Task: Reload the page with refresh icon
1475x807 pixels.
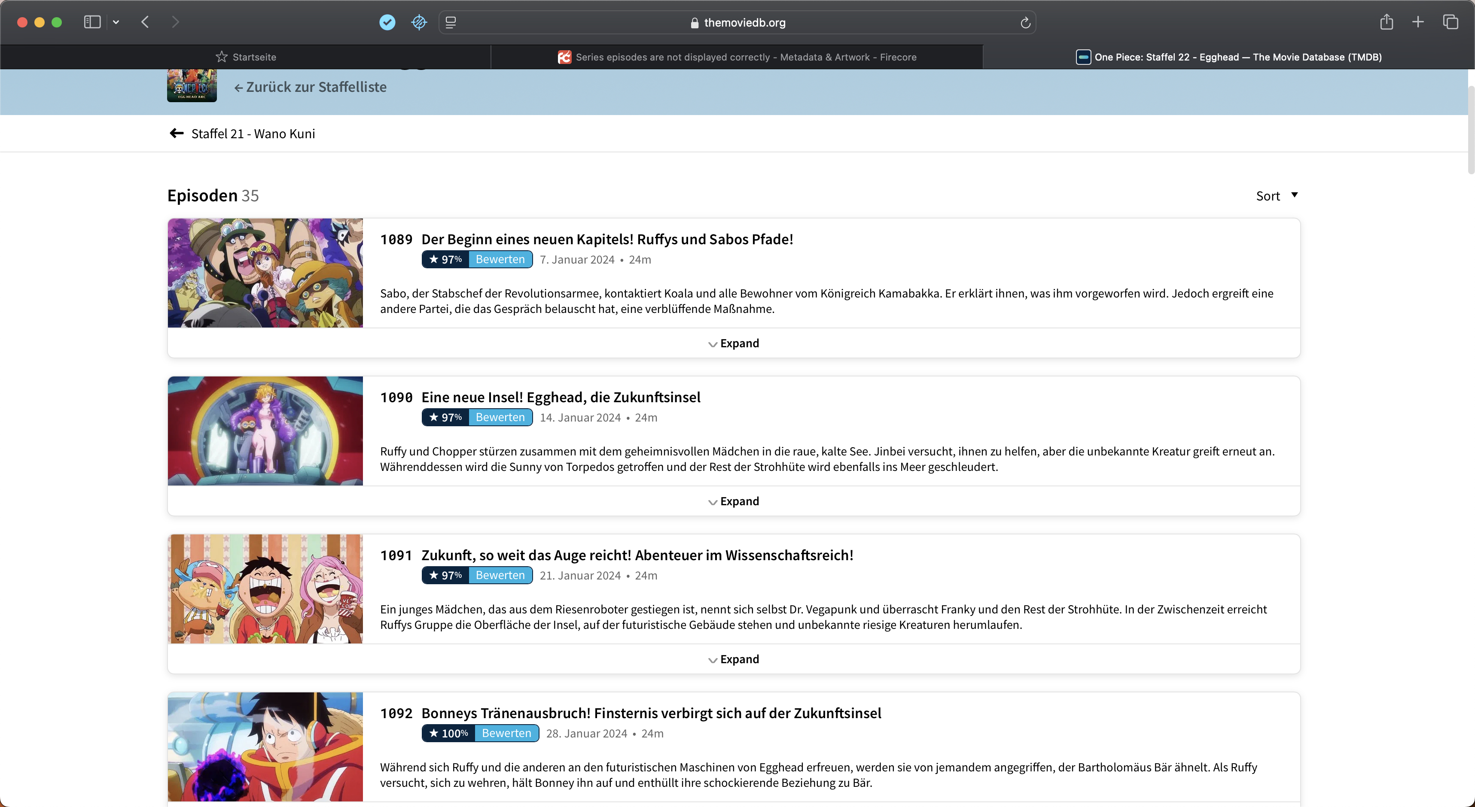Action: tap(1025, 22)
